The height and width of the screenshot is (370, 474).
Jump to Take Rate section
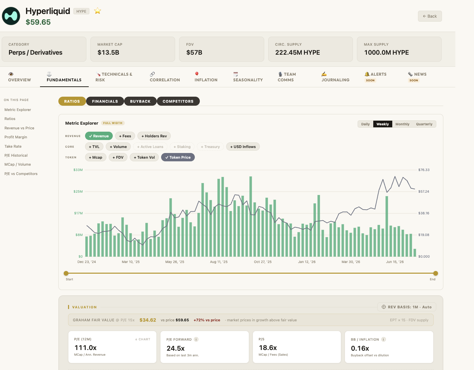13,146
